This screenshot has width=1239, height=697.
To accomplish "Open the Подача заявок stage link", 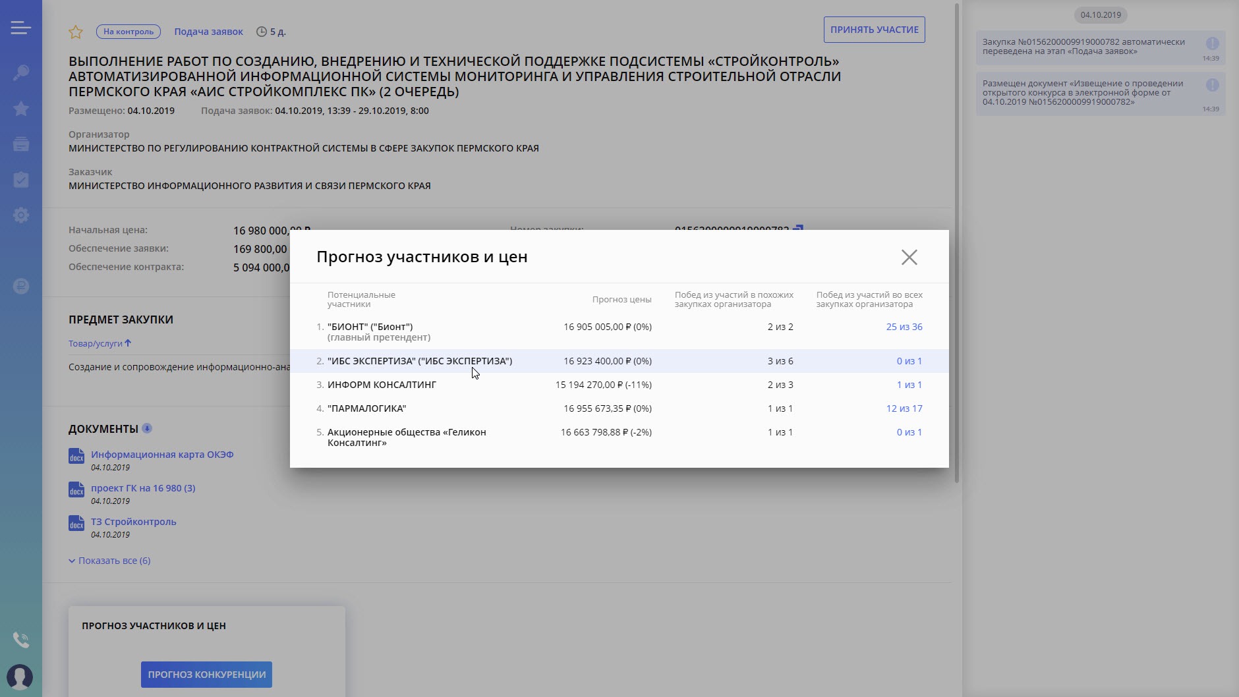I will tap(208, 32).
